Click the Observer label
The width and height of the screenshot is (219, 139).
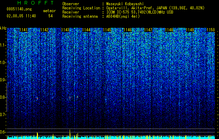(71, 4)
